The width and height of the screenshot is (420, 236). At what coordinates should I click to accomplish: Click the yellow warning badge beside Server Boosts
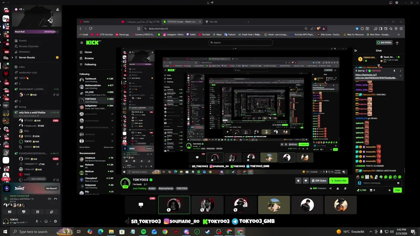(x=57, y=57)
